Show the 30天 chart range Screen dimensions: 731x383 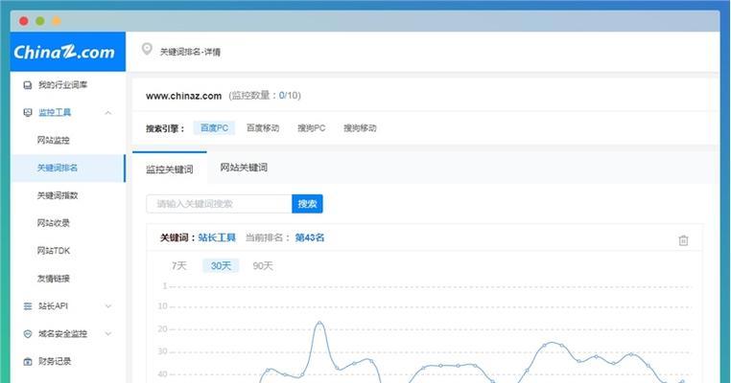tap(221, 266)
